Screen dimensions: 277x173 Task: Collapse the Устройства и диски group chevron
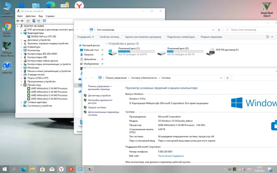(x=107, y=44)
